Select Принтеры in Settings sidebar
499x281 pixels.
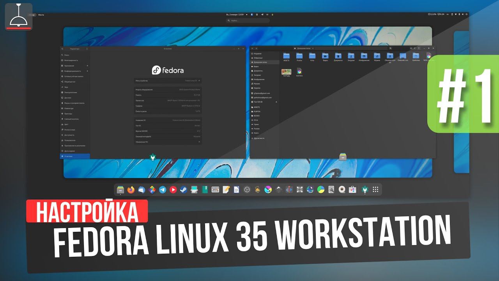[74, 114]
